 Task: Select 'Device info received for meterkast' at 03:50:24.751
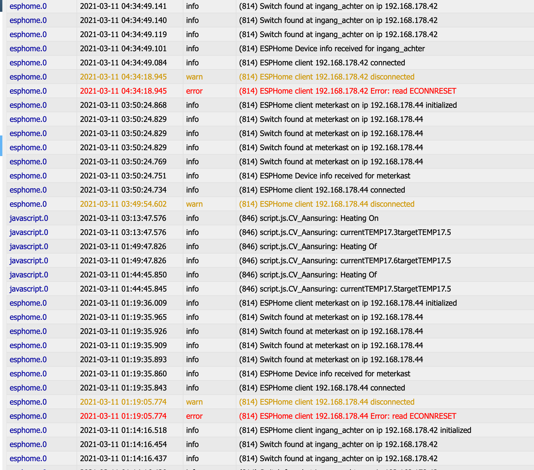[x=325, y=176]
